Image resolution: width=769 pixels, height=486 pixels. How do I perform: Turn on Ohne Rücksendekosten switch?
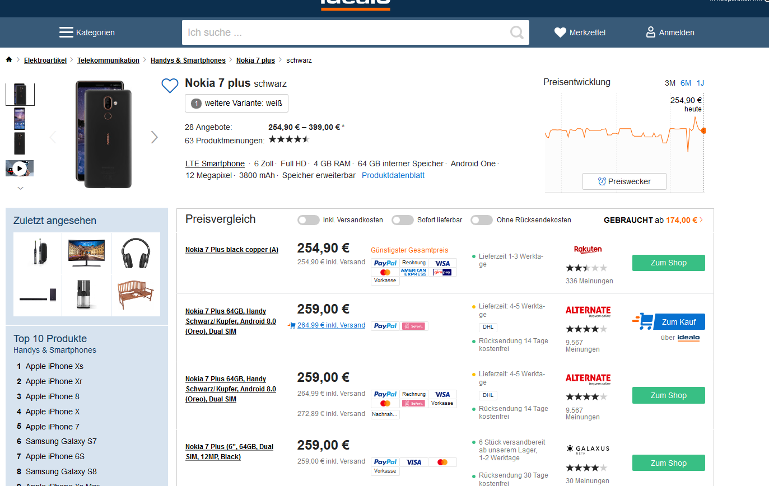(482, 220)
